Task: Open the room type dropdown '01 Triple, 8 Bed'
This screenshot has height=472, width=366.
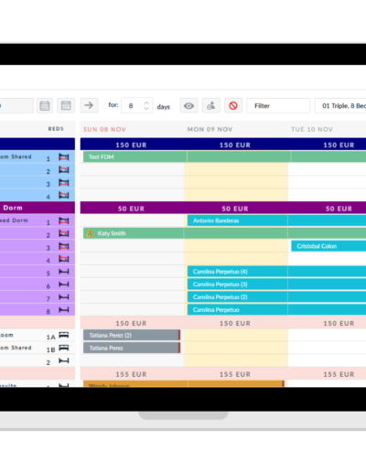Action: 340,106
